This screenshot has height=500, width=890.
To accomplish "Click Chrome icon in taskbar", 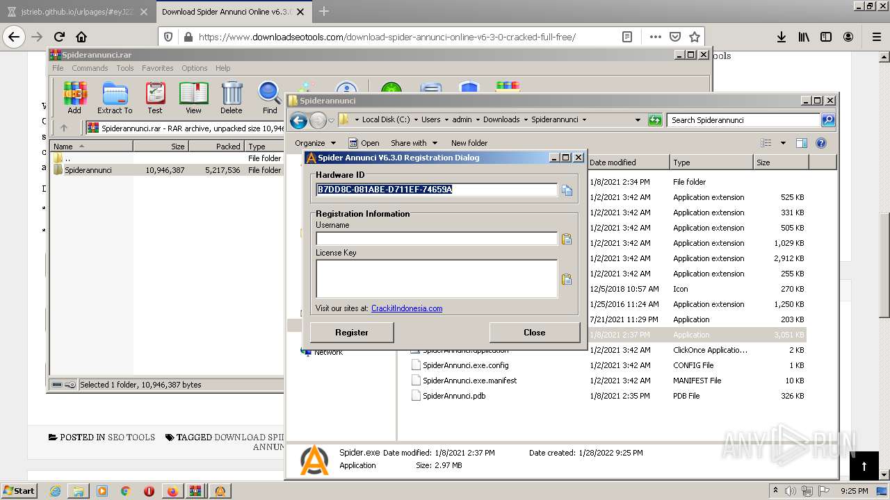I will pyautogui.click(x=126, y=491).
